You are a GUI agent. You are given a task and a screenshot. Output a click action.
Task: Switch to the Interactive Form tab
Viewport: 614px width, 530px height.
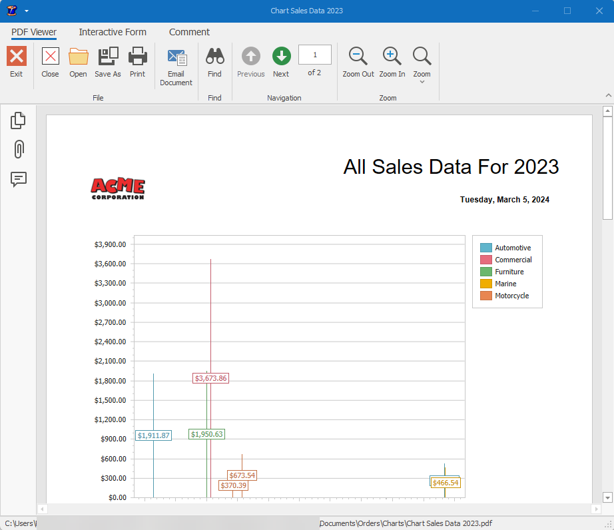(112, 32)
